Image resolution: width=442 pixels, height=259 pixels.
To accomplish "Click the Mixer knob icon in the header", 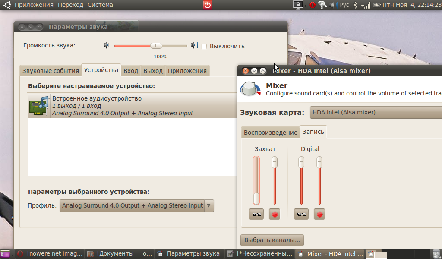I will click(250, 89).
